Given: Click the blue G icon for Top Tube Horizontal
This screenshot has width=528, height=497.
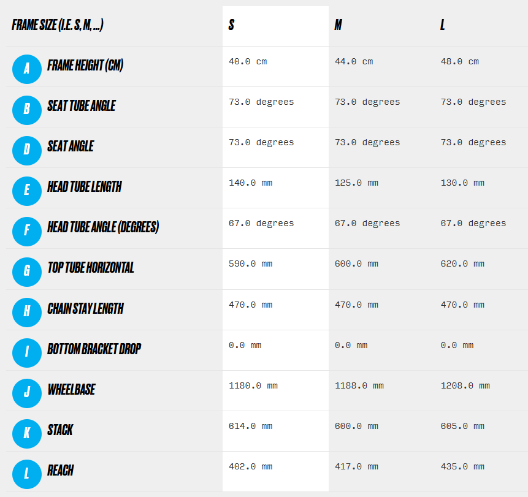Looking at the screenshot, I should pyautogui.click(x=26, y=270).
